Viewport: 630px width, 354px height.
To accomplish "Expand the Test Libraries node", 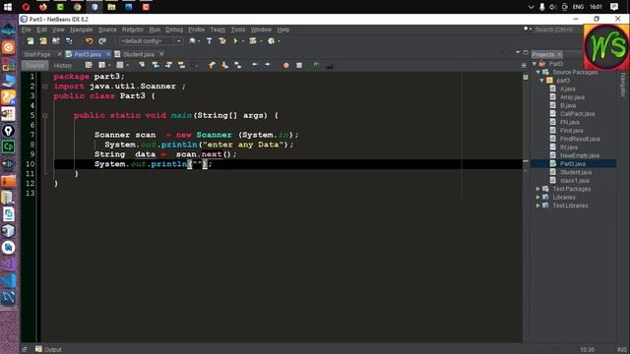I will (x=538, y=206).
